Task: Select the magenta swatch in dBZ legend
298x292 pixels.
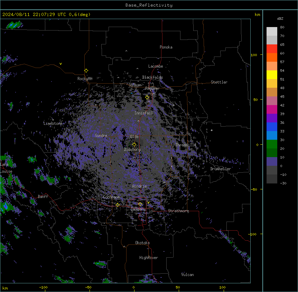Action: click(x=272, y=109)
